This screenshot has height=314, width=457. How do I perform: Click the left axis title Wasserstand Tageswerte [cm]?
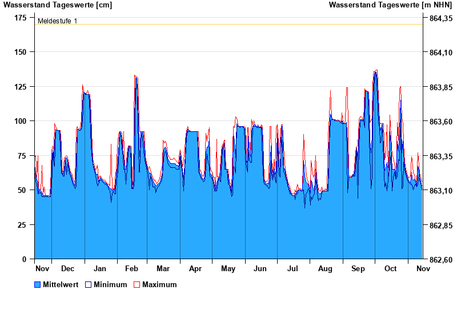pos(57,5)
